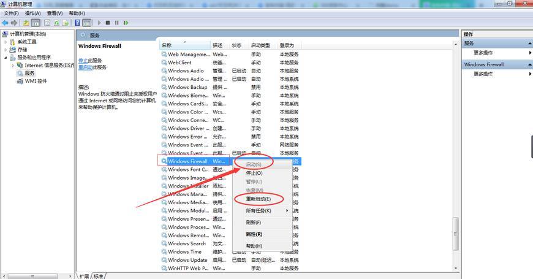Switch to the 扩展 tab
Screen dimensions: 533x279
[x=84, y=277]
